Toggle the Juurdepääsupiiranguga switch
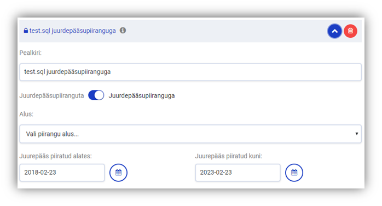 point(96,95)
